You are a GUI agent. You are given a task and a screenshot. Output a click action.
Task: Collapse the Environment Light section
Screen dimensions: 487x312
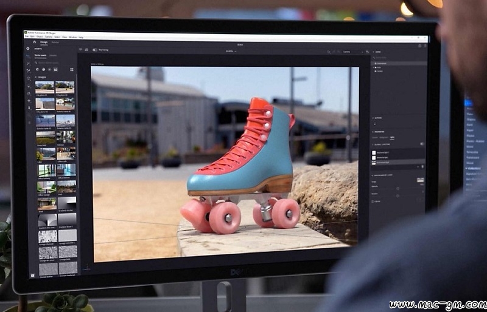pos(373,175)
